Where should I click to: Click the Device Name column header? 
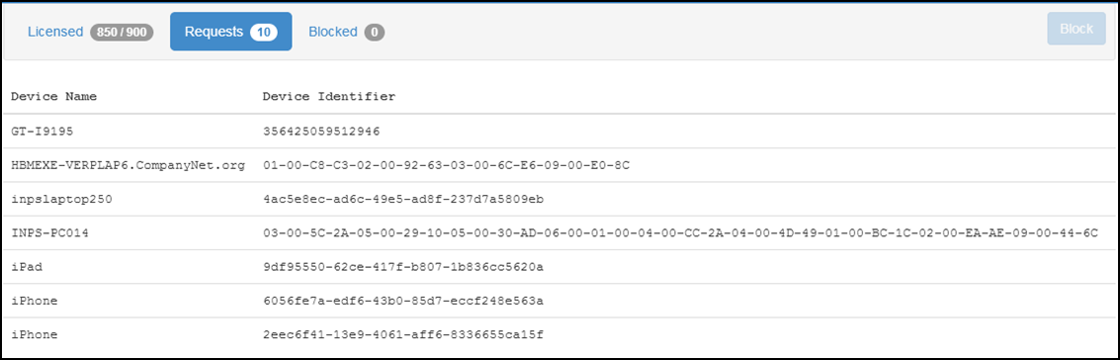tap(54, 96)
